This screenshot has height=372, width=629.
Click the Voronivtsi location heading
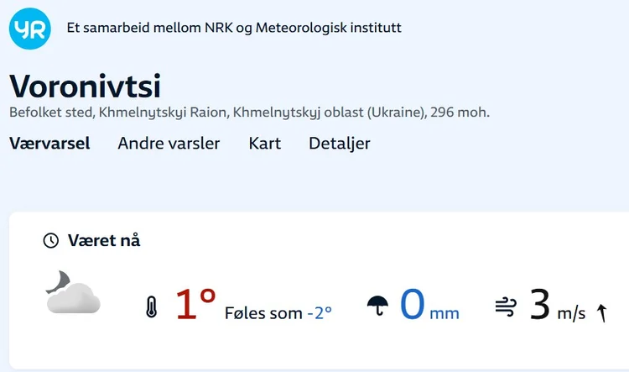[x=85, y=86]
